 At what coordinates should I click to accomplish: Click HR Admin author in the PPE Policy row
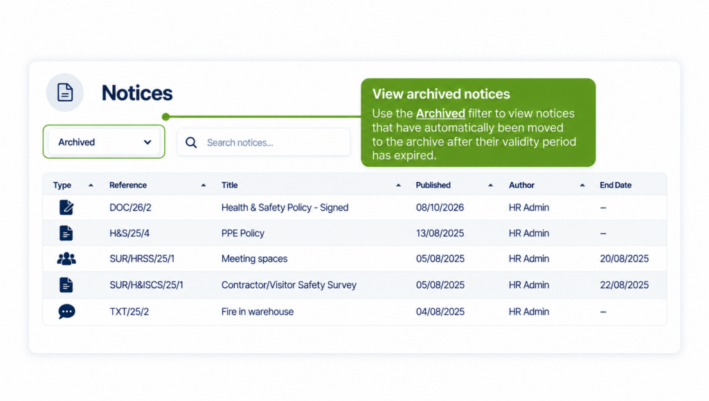529,233
